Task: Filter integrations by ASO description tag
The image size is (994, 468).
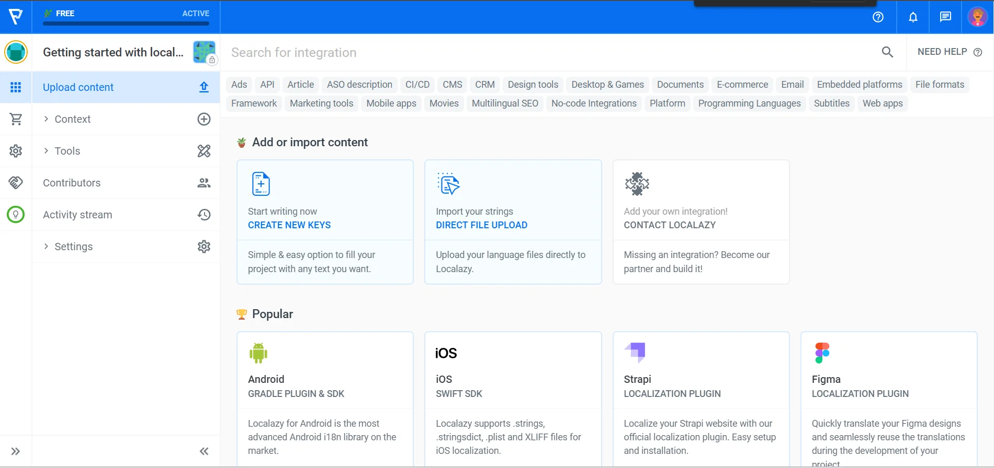Action: (359, 85)
